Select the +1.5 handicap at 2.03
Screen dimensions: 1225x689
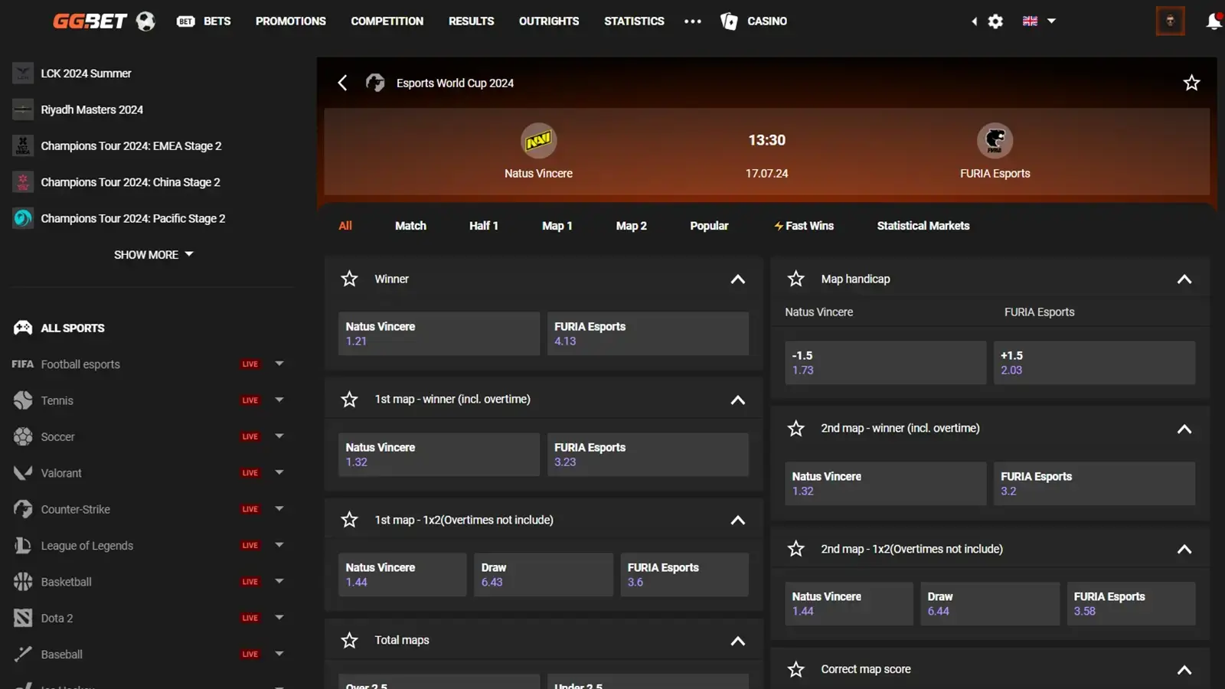pos(1094,363)
